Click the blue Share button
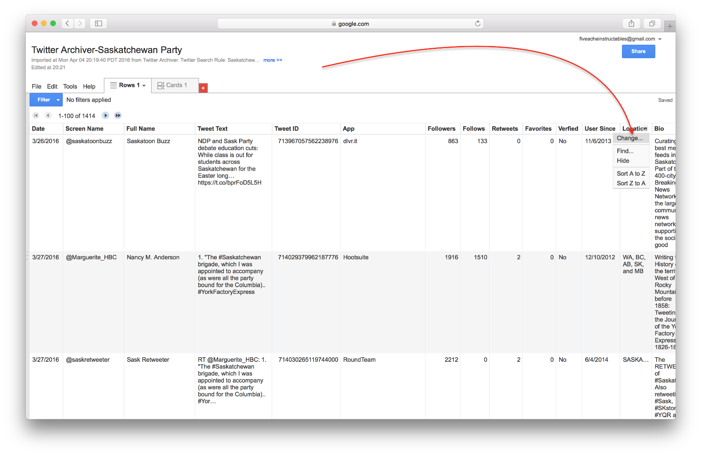 [638, 51]
